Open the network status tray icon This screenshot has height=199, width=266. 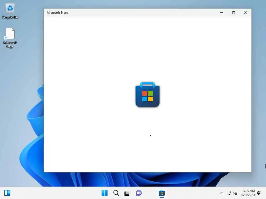pyautogui.click(x=229, y=193)
